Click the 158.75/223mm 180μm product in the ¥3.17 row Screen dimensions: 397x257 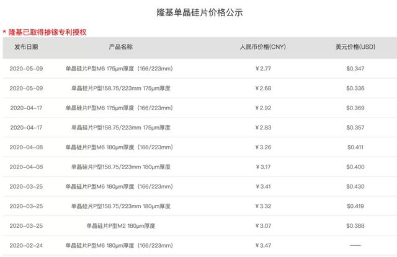(x=120, y=167)
